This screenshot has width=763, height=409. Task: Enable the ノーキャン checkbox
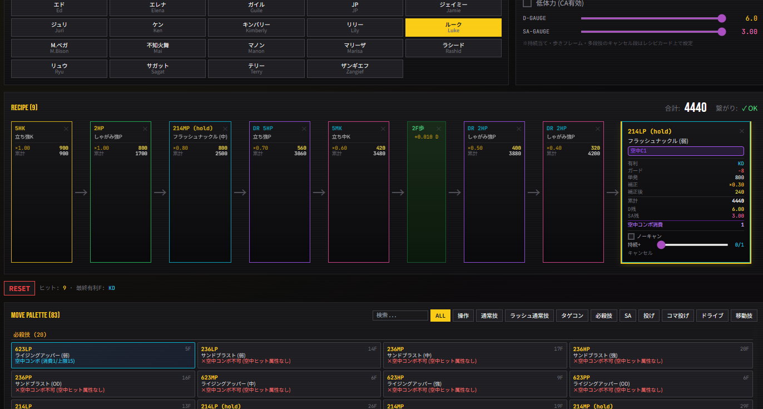point(631,236)
